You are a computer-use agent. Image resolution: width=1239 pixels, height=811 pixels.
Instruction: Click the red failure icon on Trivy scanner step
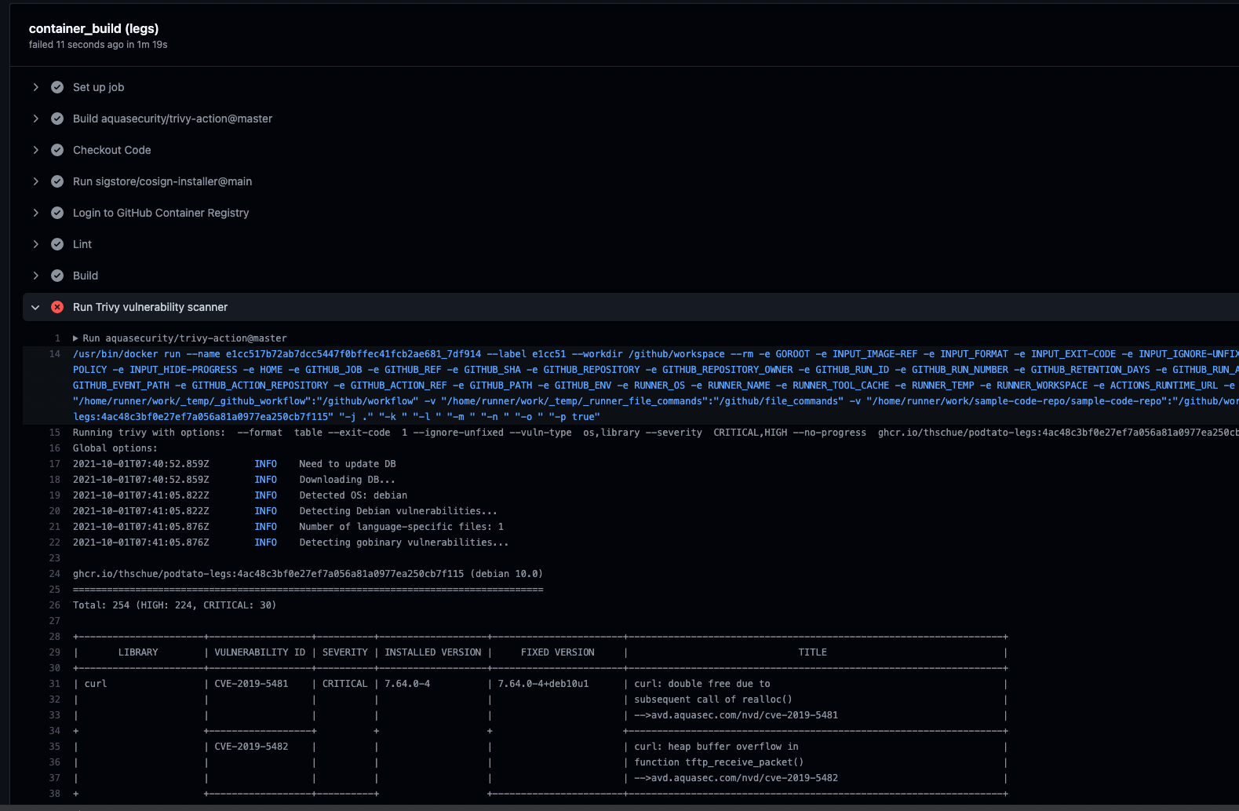(x=57, y=307)
